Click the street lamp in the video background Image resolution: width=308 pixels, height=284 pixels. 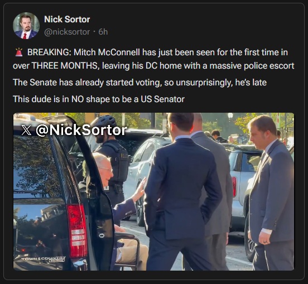click(x=230, y=117)
